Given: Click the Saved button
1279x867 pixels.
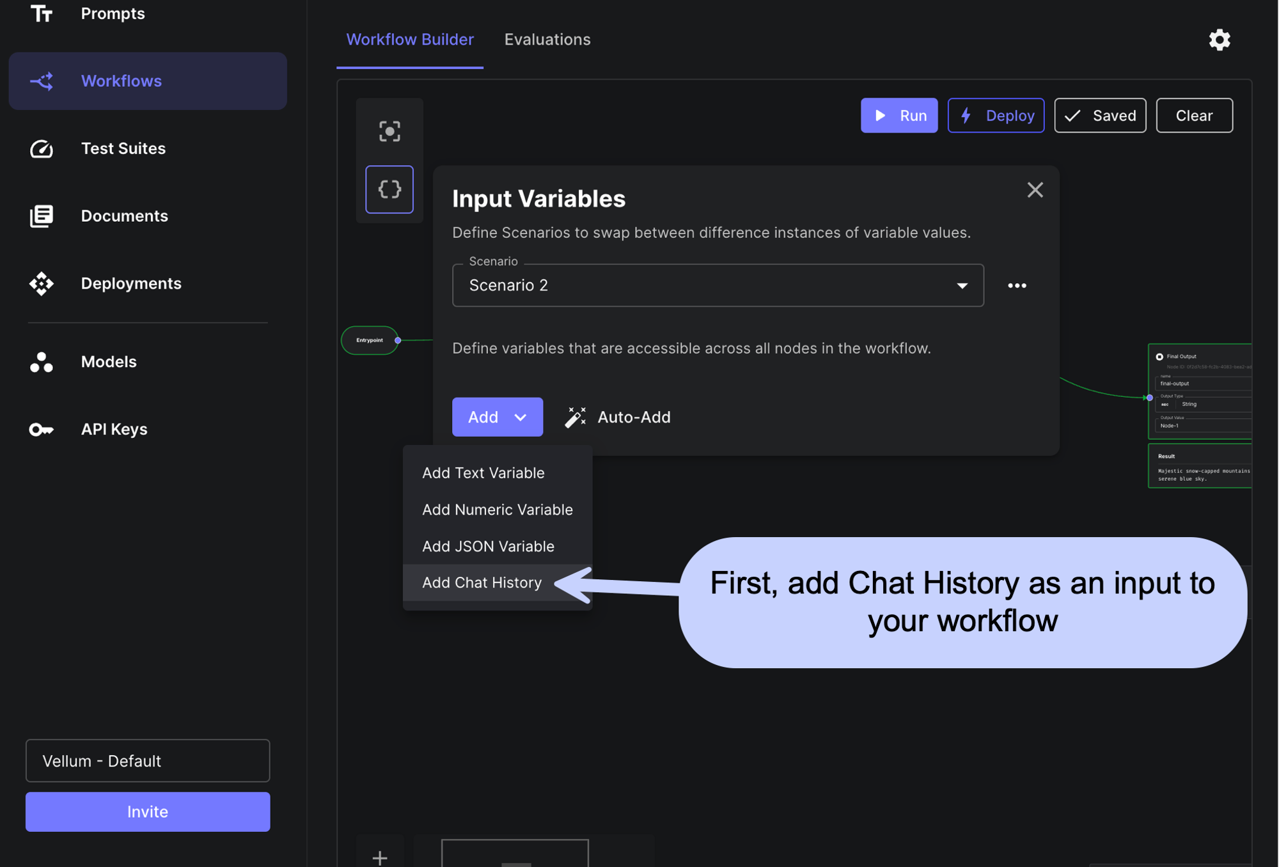Looking at the screenshot, I should 1100,116.
